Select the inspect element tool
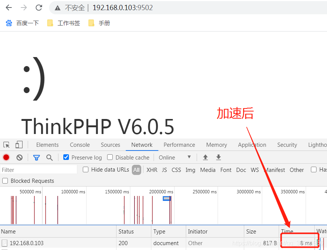Image resolution: width=327 pixels, height=250 pixels. click(x=6, y=145)
